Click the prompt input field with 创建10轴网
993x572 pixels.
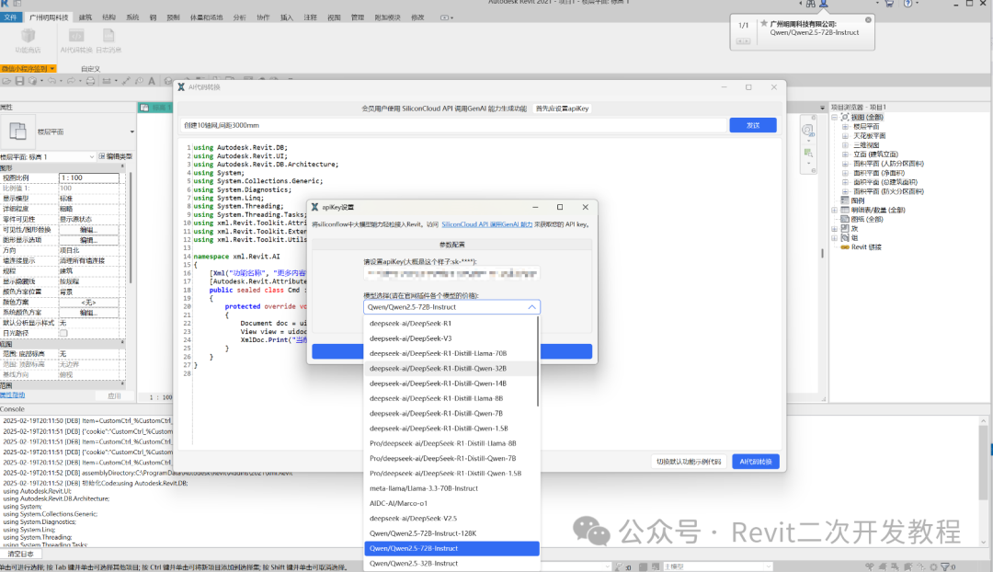point(453,125)
